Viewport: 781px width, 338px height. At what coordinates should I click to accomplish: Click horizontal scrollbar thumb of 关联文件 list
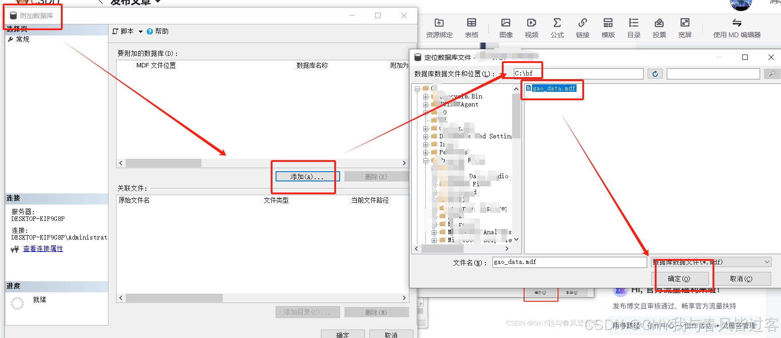[x=174, y=298]
